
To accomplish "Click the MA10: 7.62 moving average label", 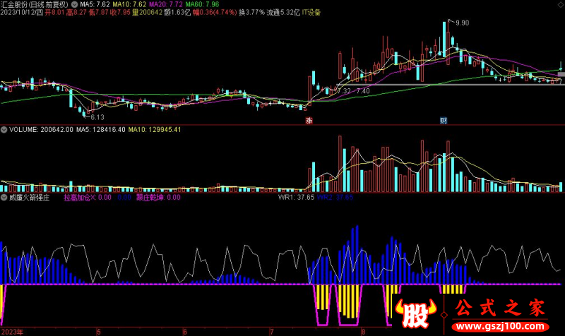I will click(x=129, y=4).
